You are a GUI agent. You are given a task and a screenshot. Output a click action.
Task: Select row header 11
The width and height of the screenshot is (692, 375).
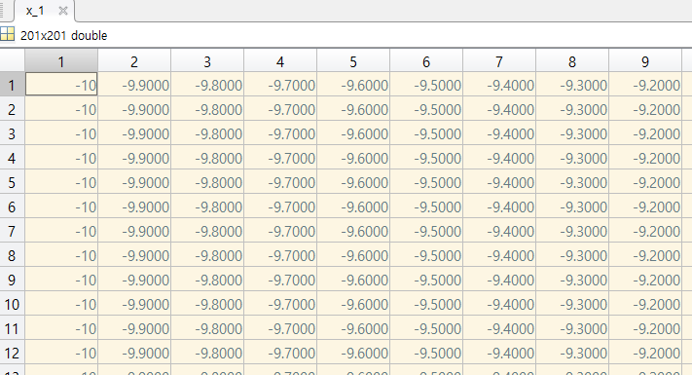click(x=13, y=327)
